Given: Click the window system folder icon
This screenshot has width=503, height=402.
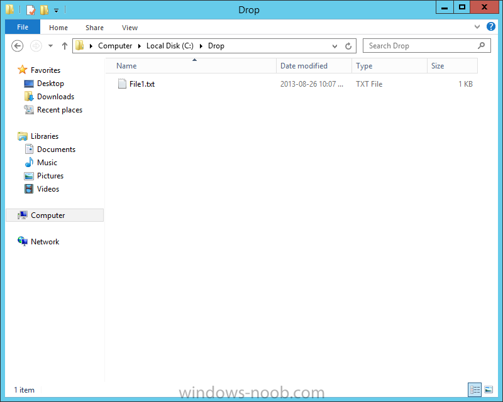Looking at the screenshot, I should (9, 9).
